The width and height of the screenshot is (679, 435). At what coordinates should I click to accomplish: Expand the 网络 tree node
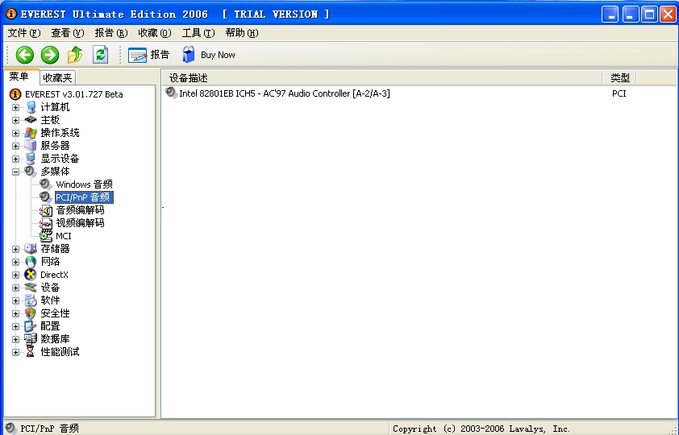click(15, 262)
